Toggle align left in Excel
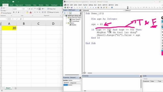The height and width of the screenshot is (92, 163). pos(35,12)
